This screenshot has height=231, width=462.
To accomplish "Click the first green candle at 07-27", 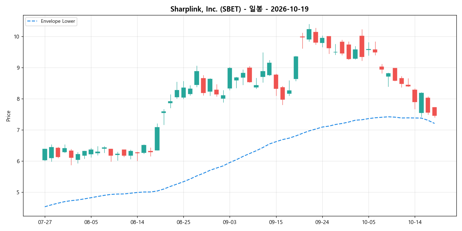I will 45,155.
